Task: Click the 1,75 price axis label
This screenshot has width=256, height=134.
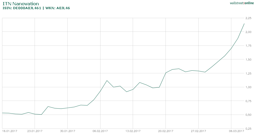Action: pos(248,46)
